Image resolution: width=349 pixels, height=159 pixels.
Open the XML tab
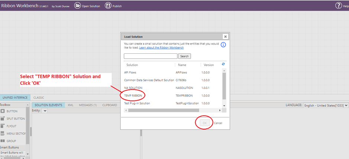pyautogui.click(x=70, y=105)
